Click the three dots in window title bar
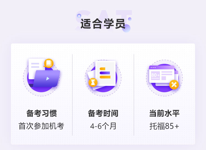This screenshot has height=150, width=206. pyautogui.click(x=153, y=67)
